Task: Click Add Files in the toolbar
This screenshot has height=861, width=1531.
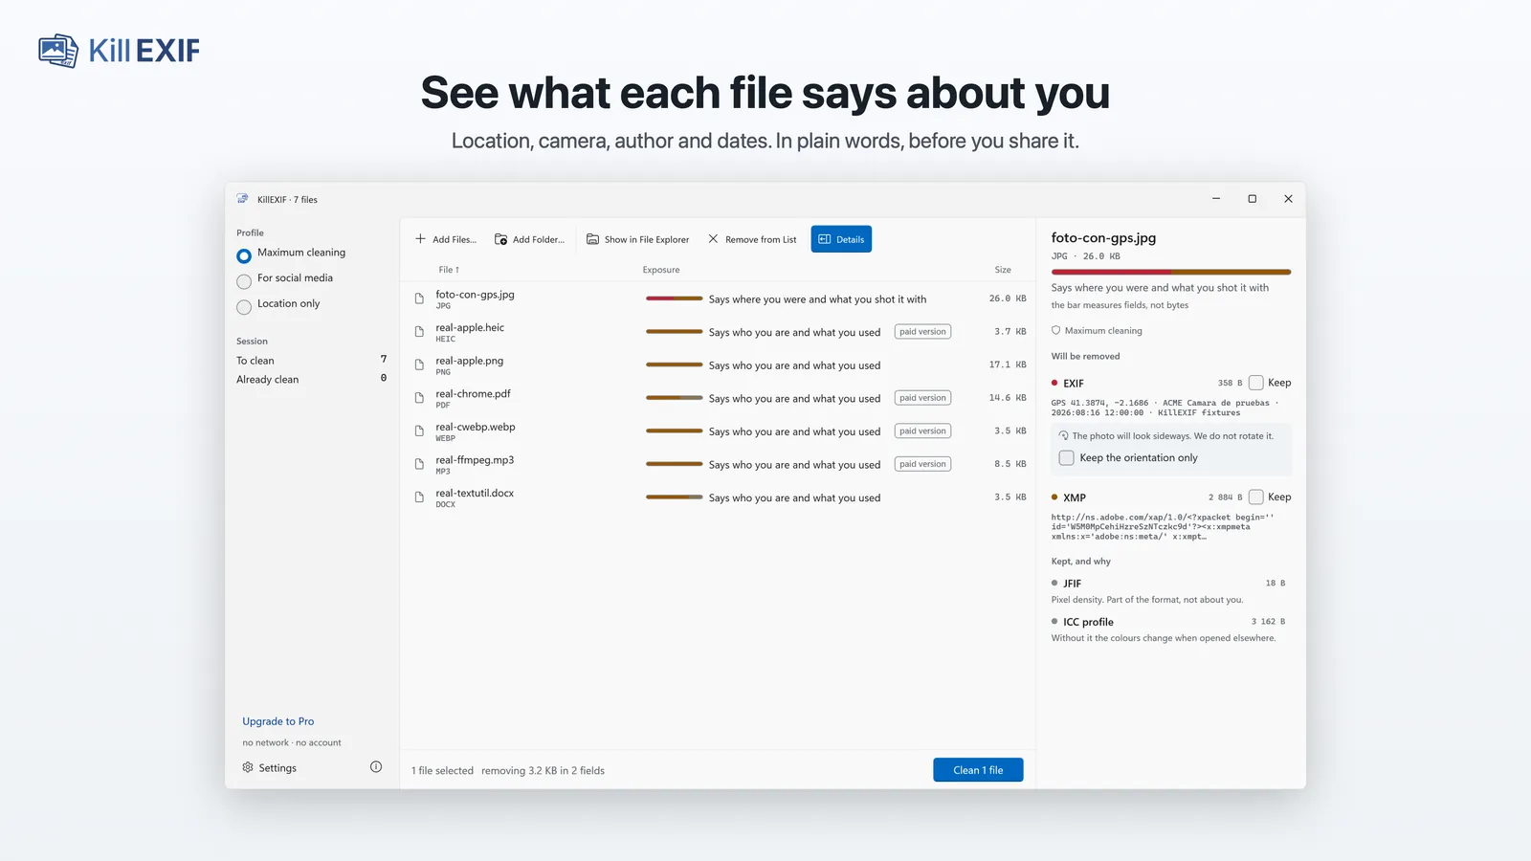Action: pos(446,239)
